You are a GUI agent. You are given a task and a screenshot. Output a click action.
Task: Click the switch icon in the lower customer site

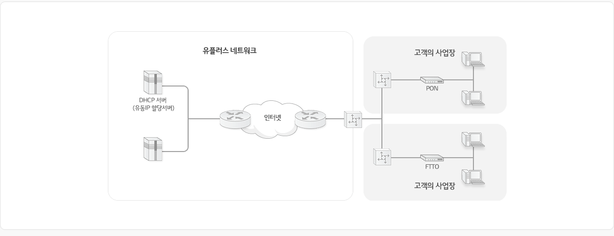pyautogui.click(x=382, y=157)
